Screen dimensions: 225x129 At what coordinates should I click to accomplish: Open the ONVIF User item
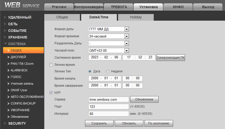pos(19,90)
